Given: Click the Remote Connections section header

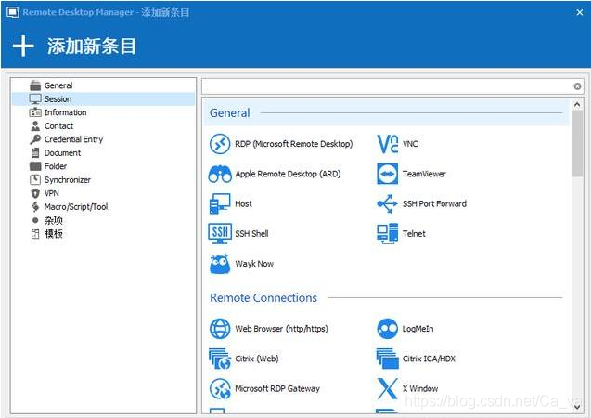Looking at the screenshot, I should pyautogui.click(x=263, y=297).
